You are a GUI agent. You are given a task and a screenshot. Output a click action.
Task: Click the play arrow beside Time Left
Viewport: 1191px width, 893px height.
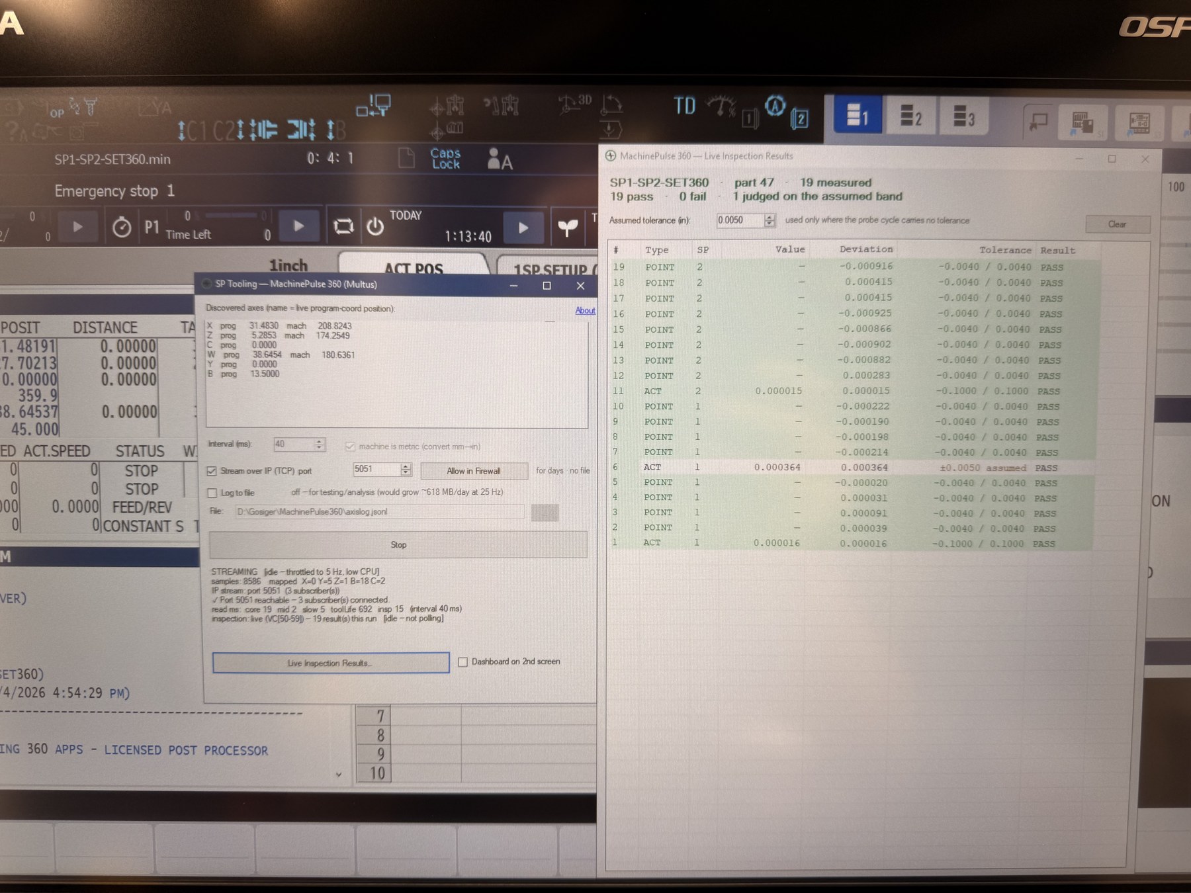pyautogui.click(x=298, y=226)
